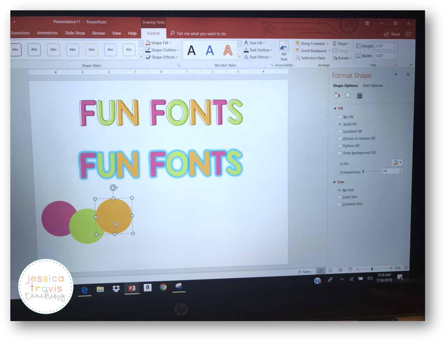446x342 pixels.
Task: Open Format Shape pane options arrow
Action: (396, 74)
